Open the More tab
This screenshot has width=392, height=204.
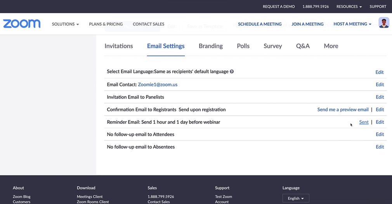pyautogui.click(x=331, y=46)
